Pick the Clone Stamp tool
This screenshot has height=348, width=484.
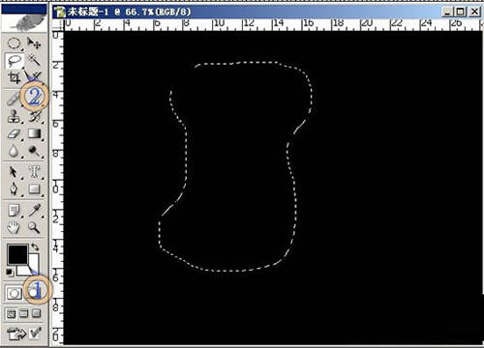point(14,116)
